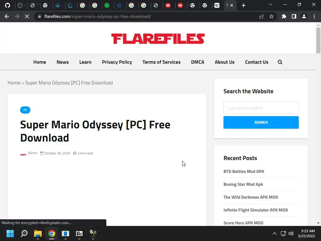Open the DMCA page
This screenshot has height=241, width=321.
(x=197, y=62)
